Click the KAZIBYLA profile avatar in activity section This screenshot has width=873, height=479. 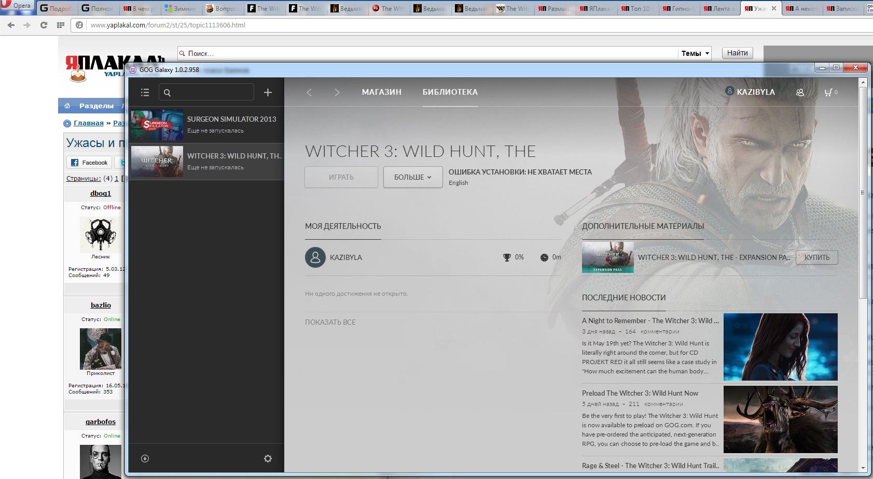pos(315,257)
